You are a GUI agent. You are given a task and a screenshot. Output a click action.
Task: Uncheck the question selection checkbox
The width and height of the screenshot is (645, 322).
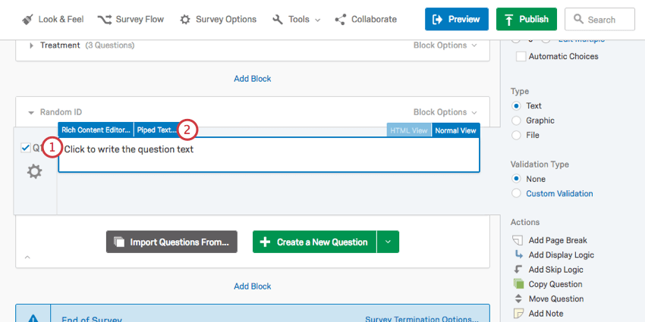pyautogui.click(x=26, y=148)
